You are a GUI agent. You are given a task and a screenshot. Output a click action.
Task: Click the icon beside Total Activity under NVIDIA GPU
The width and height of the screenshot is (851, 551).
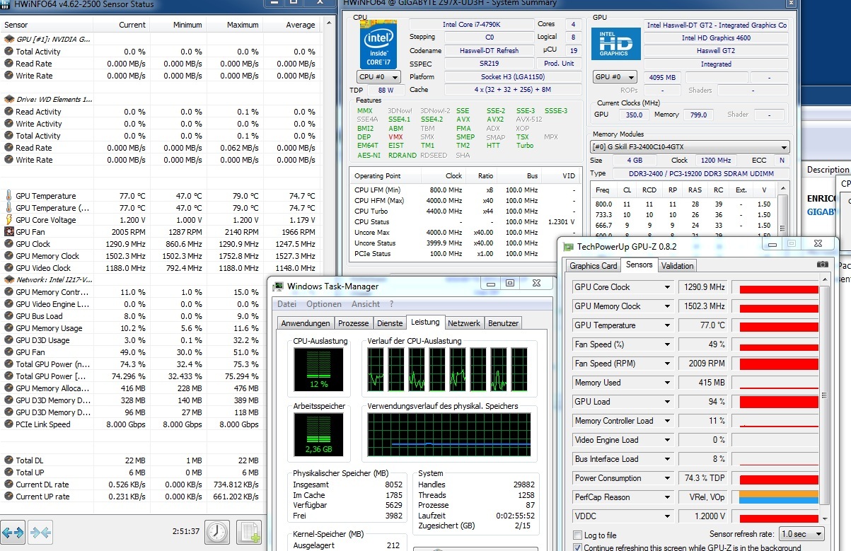coord(9,52)
